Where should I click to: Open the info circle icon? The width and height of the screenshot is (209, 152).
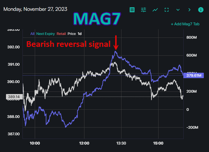(201, 10)
